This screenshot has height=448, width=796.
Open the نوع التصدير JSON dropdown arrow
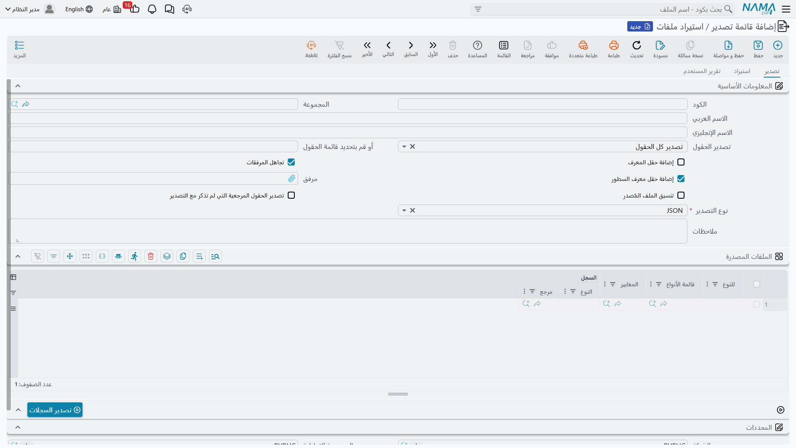click(404, 210)
